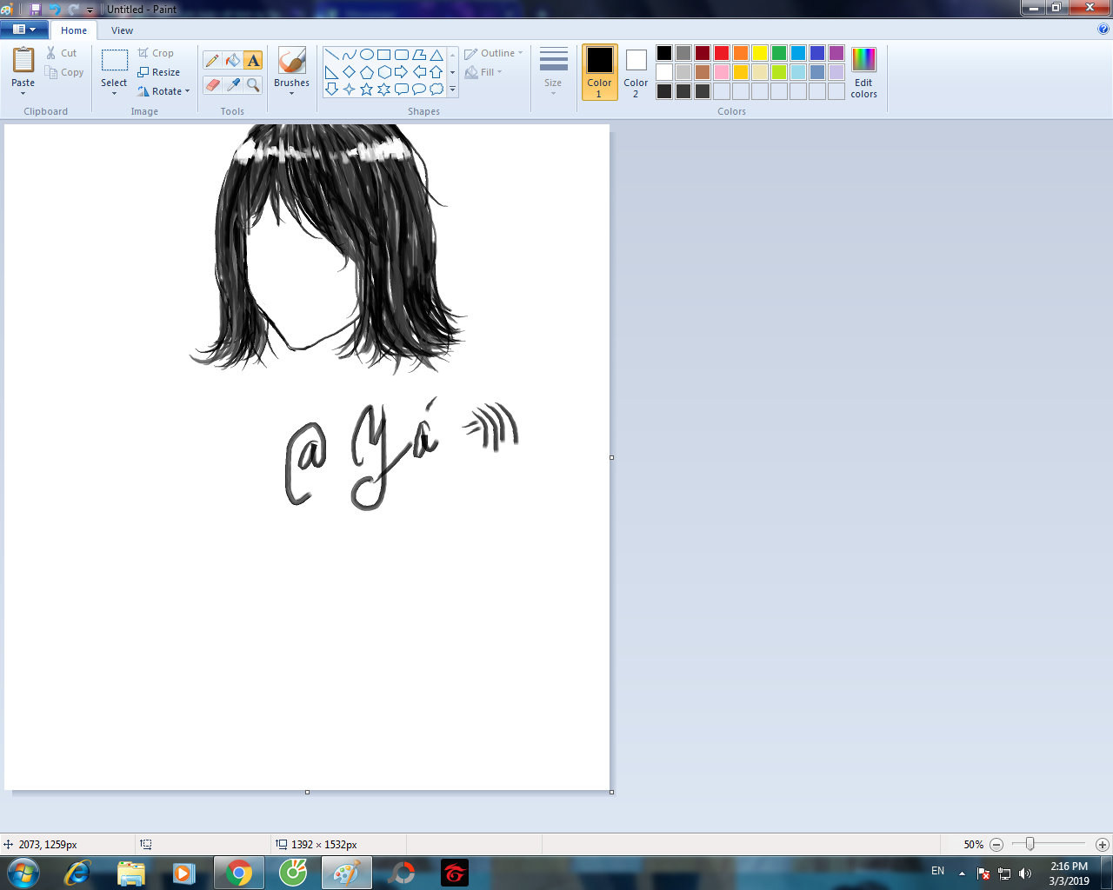Select the five-point star shape
1113x890 pixels.
367,89
